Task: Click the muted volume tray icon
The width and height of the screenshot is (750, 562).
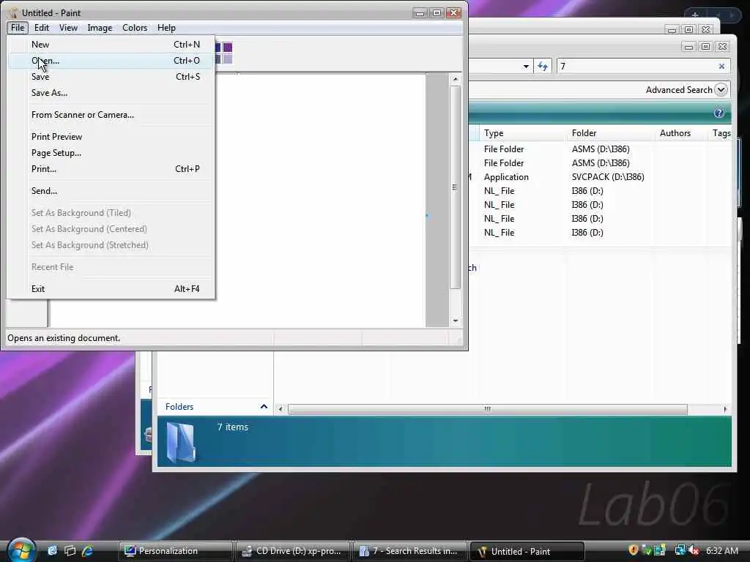Action: [694, 550]
